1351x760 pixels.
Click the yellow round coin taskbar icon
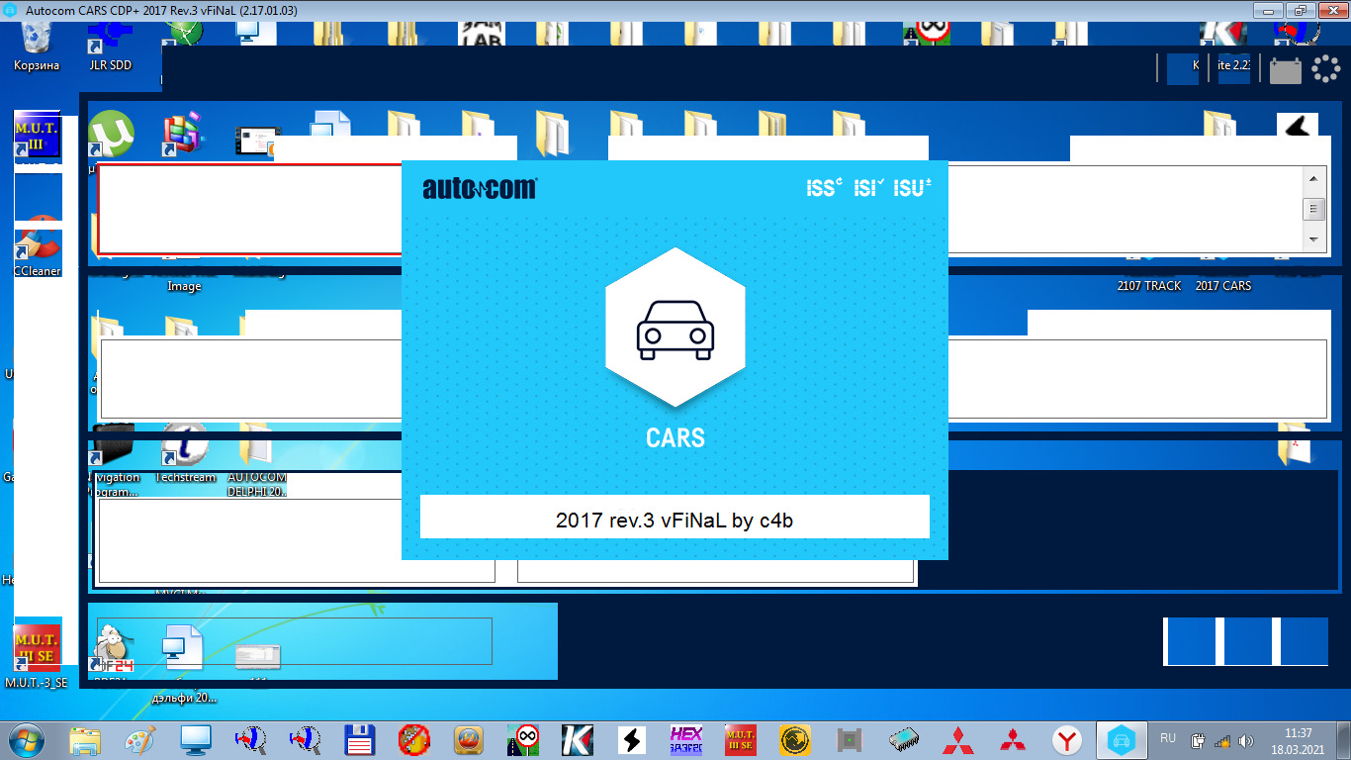click(794, 739)
